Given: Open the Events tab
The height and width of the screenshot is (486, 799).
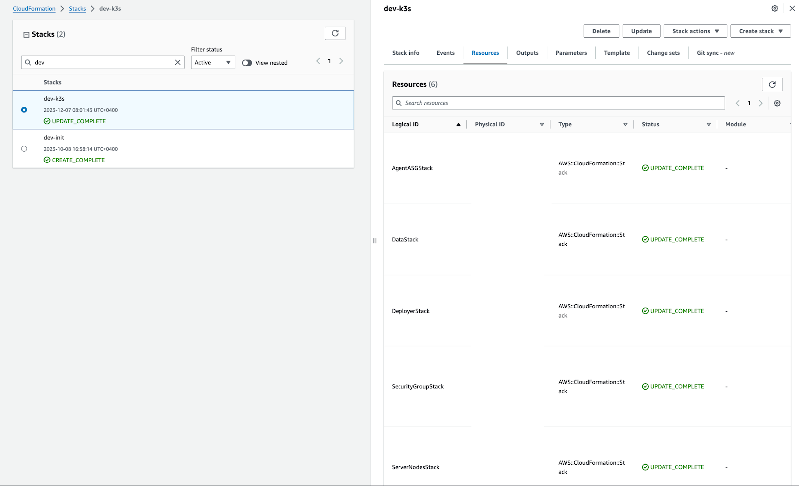Looking at the screenshot, I should pyautogui.click(x=445, y=53).
